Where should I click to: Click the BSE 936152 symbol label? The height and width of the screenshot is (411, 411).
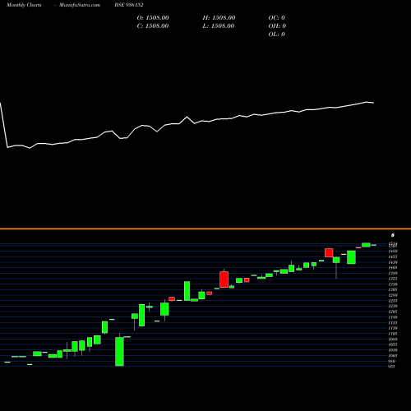click(x=129, y=5)
